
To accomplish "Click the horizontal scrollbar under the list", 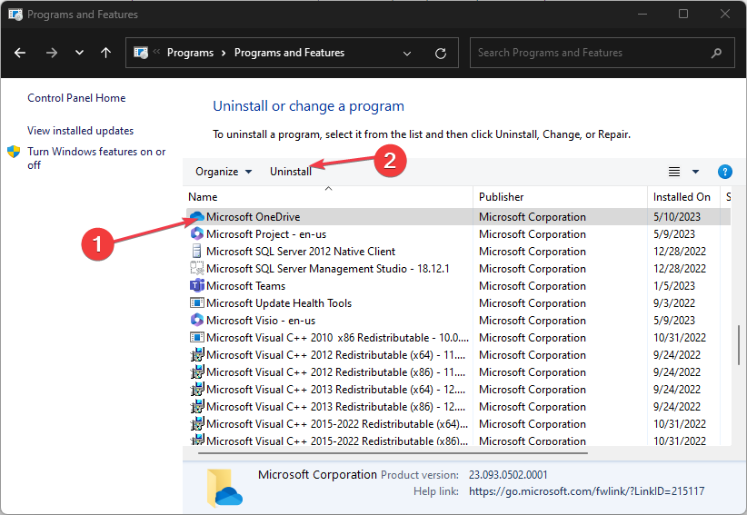I will [x=393, y=453].
